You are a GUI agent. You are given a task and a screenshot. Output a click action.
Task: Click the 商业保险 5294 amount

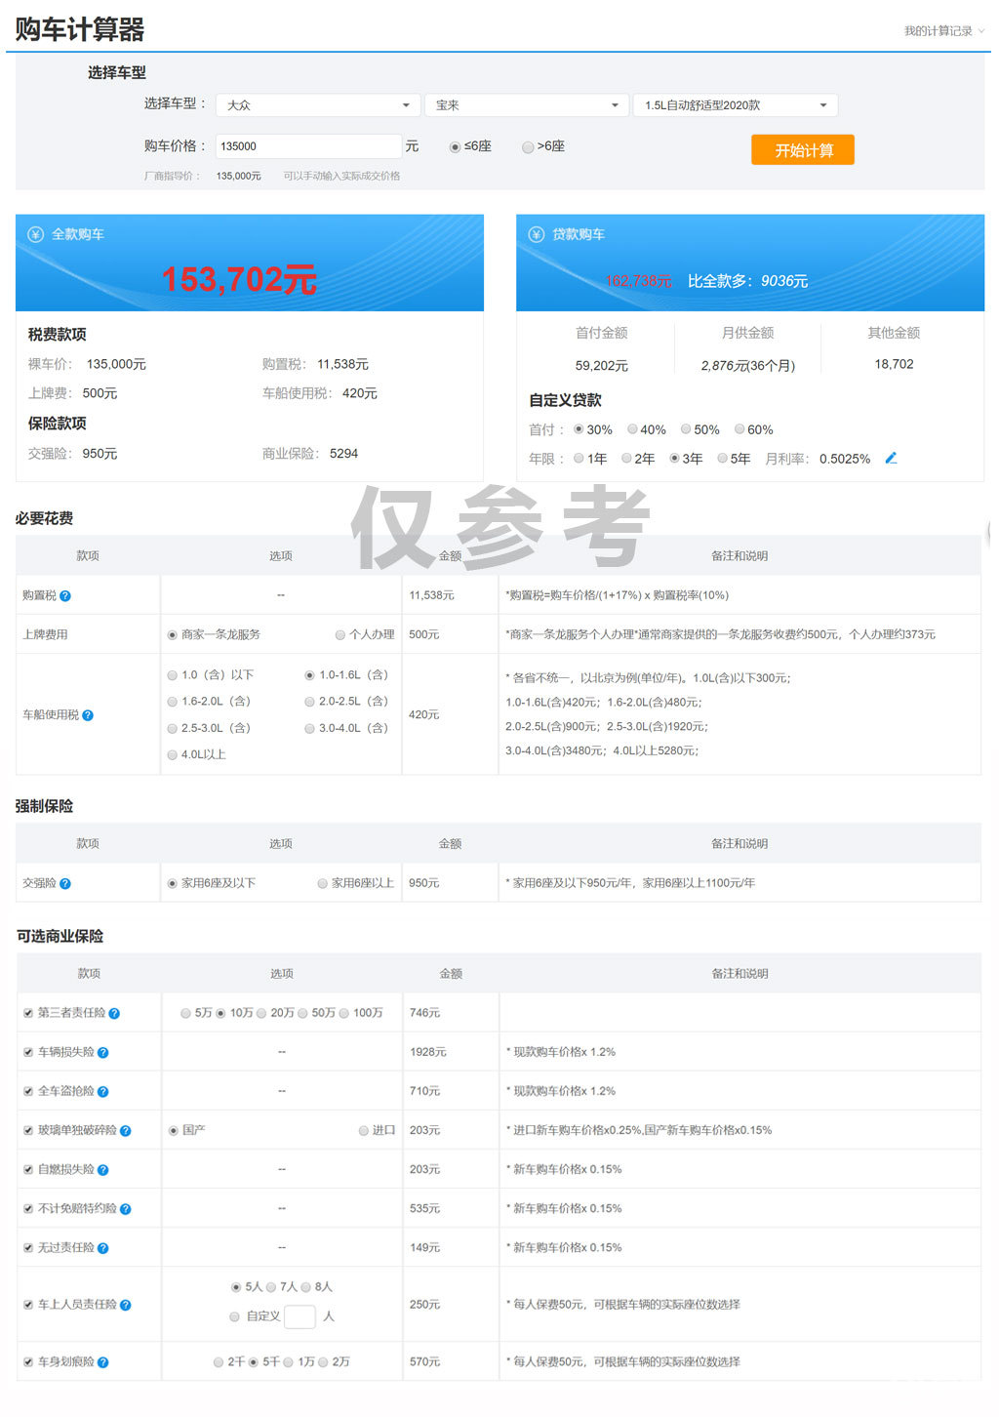tap(344, 454)
